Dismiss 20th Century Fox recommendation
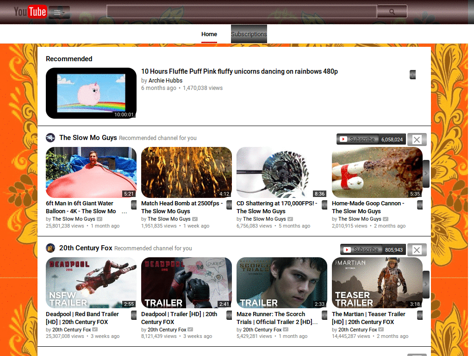Screen dimensions: 474x356 417,250
